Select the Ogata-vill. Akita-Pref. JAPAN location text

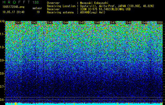click(x=117, y=6)
